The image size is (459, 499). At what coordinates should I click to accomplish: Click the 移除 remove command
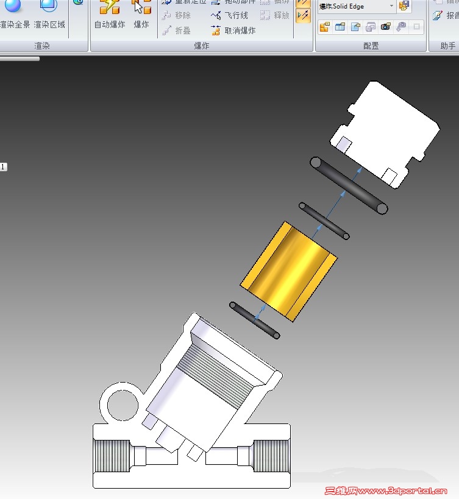[176, 15]
